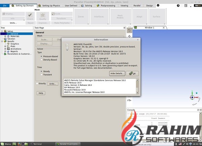This screenshot has height=146, width=202.
Task: Expand the Reports tree node
Action: [5, 51]
